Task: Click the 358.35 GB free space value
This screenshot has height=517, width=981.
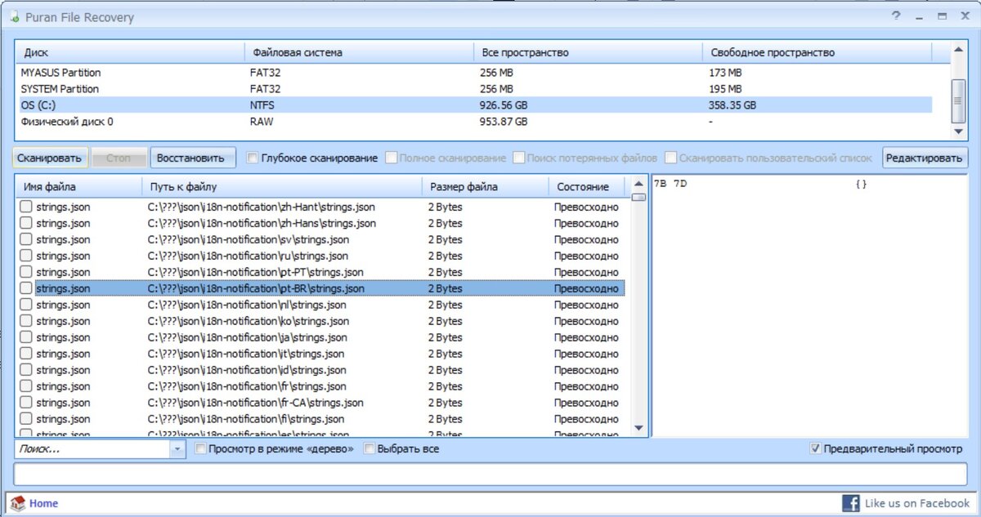Action: click(732, 105)
